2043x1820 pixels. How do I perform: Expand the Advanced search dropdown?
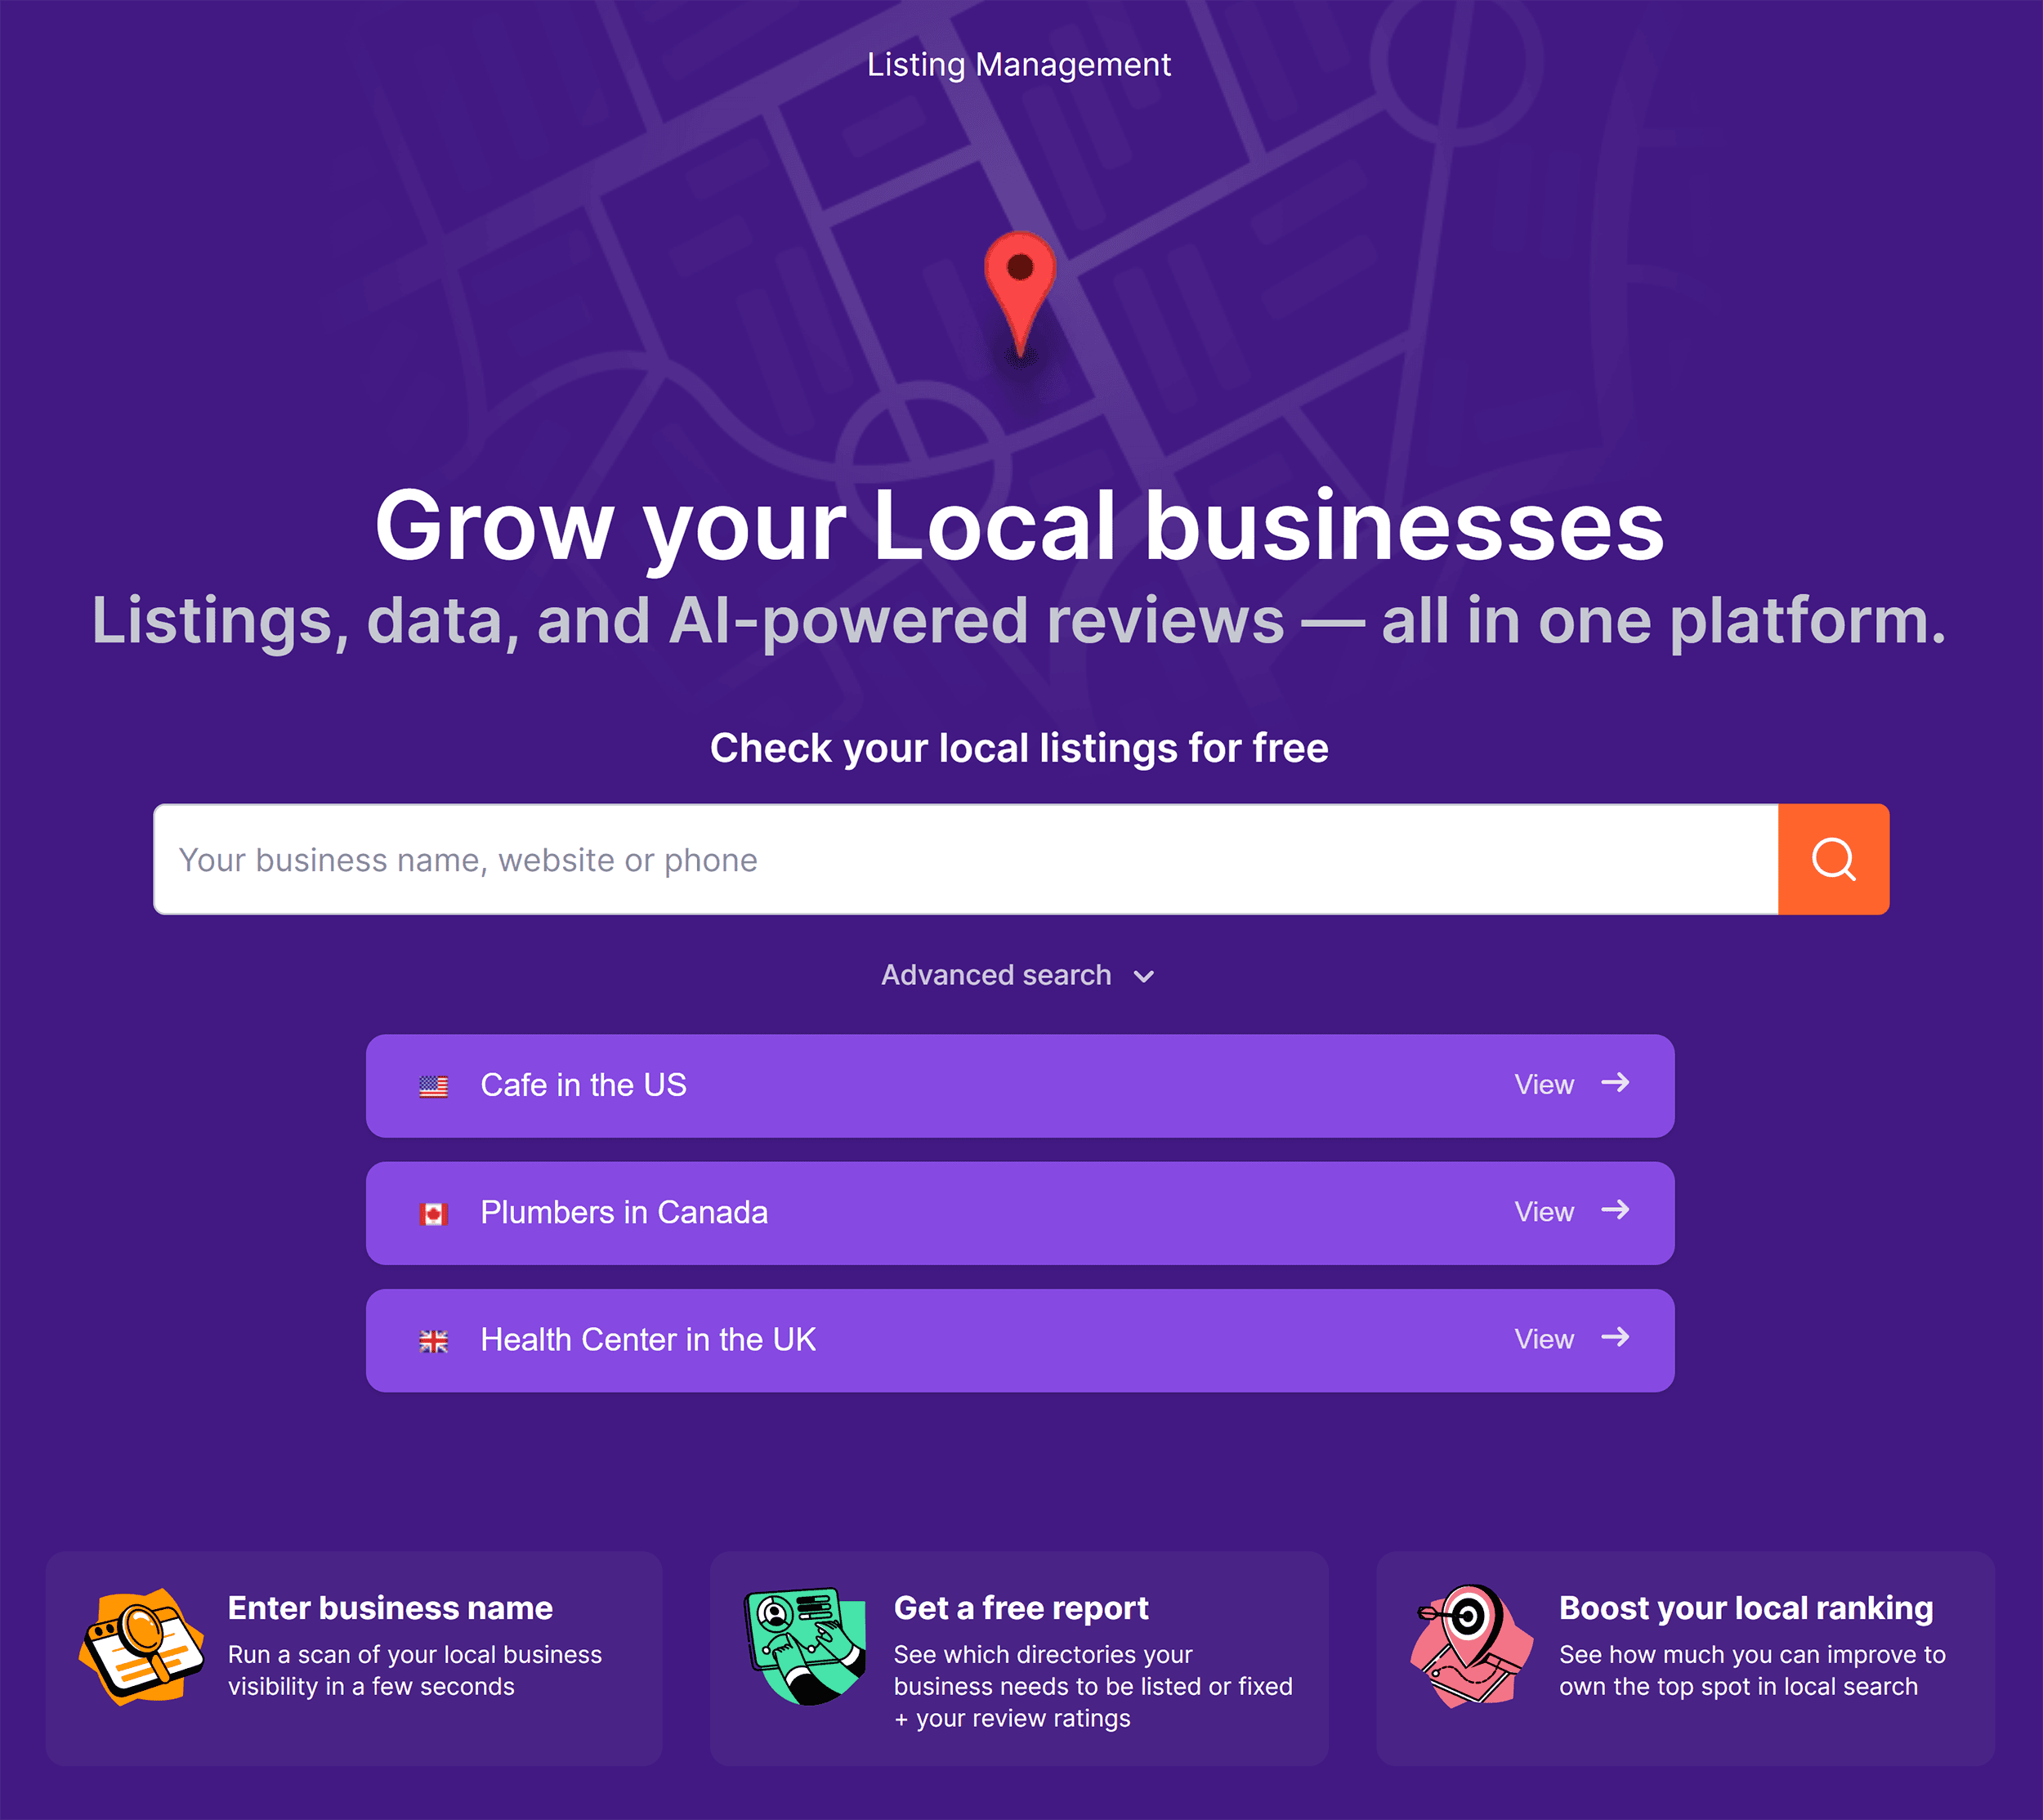[1019, 975]
